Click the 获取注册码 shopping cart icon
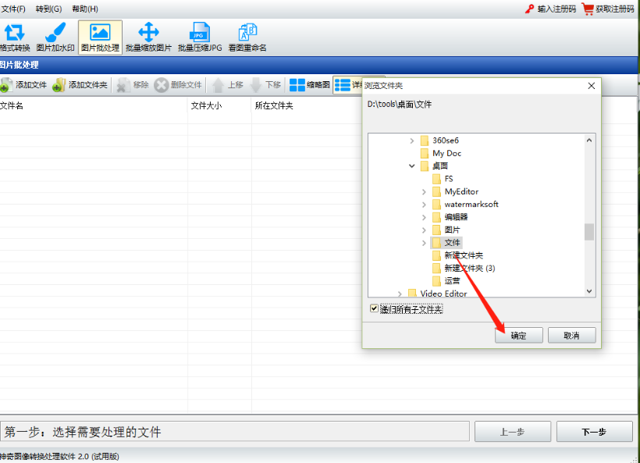The height and width of the screenshot is (463, 640). click(588, 9)
